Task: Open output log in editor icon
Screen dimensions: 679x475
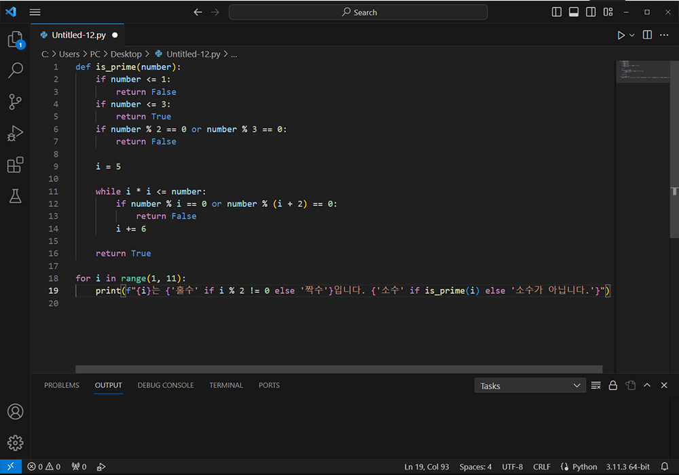Action: (x=631, y=385)
